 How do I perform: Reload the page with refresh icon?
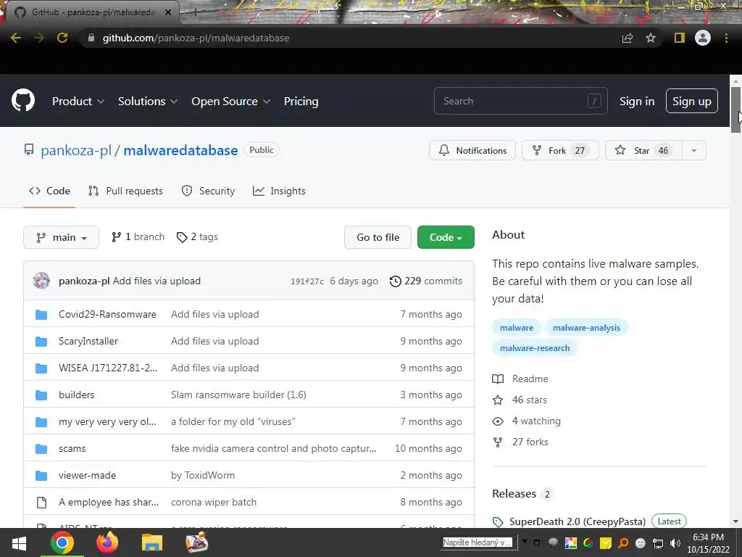click(x=62, y=38)
